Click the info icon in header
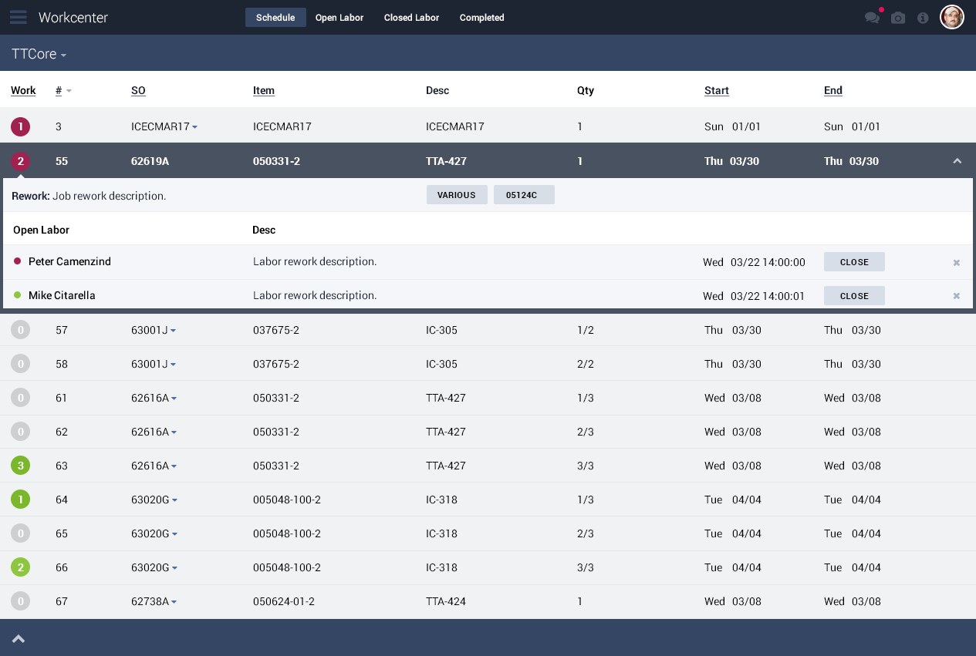This screenshot has height=656, width=976. 923,18
